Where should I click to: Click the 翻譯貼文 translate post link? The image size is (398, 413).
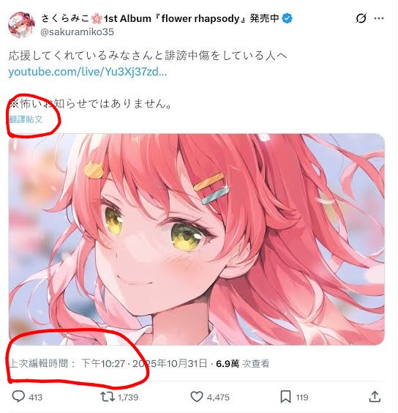pyautogui.click(x=26, y=119)
